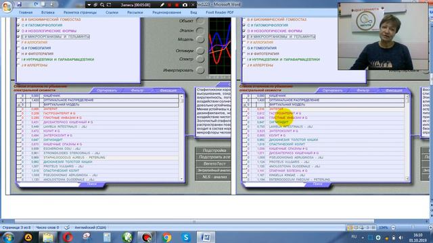Click the down arrow of left list scrollbar
Screen dimensions: 433x243
181,179
